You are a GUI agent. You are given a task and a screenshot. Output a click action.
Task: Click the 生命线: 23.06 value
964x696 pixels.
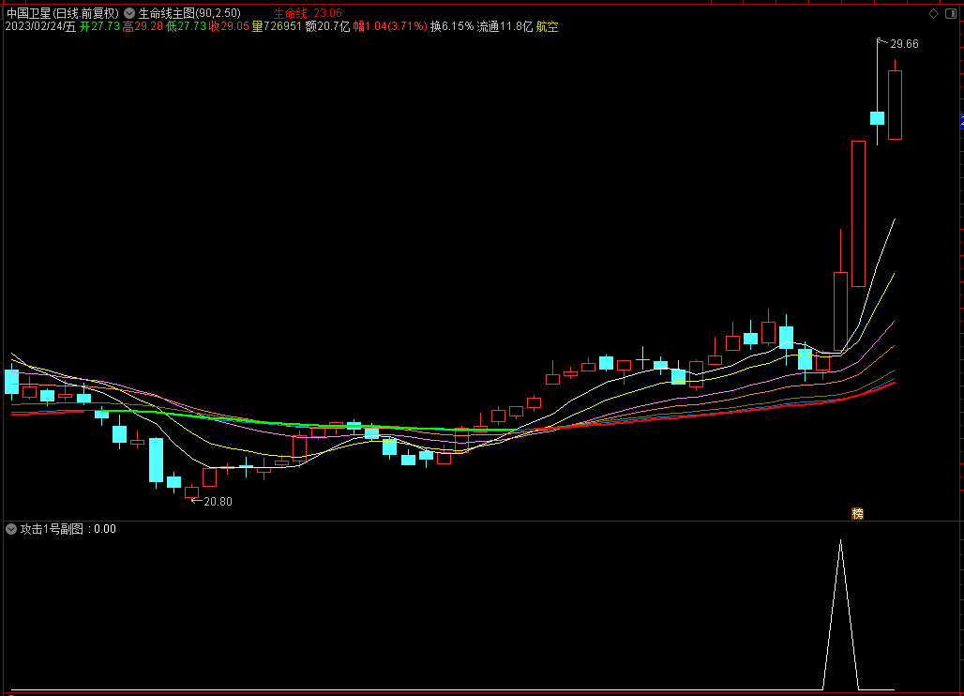(308, 13)
